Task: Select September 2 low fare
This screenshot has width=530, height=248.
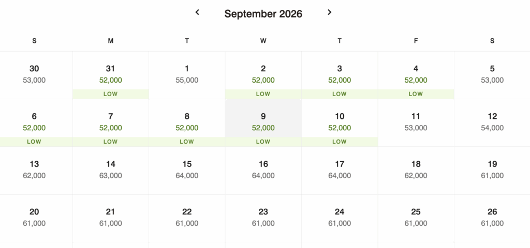Action: pyautogui.click(x=263, y=75)
